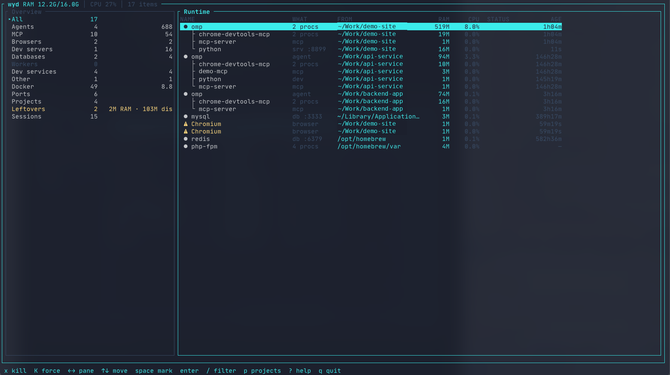Click the 'move' arrows shortcut hint
The height and width of the screenshot is (375, 670).
115,371
